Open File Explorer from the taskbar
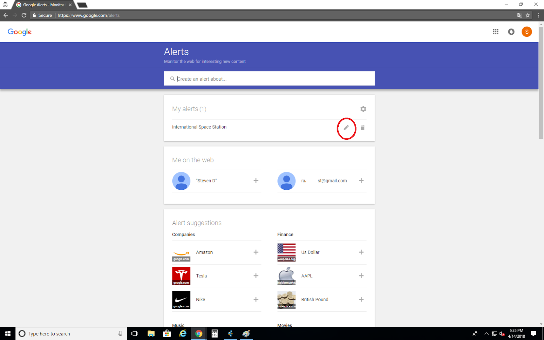The image size is (544, 340). coord(151,334)
